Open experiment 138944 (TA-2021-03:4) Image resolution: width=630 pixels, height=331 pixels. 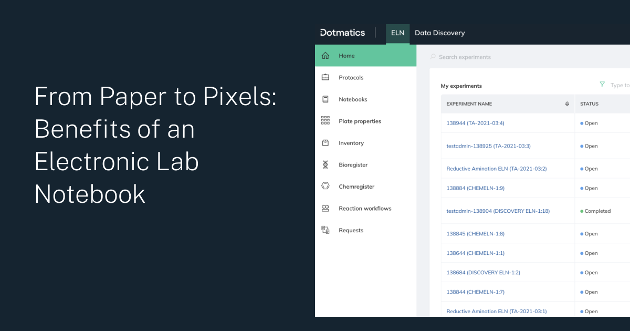tap(475, 123)
